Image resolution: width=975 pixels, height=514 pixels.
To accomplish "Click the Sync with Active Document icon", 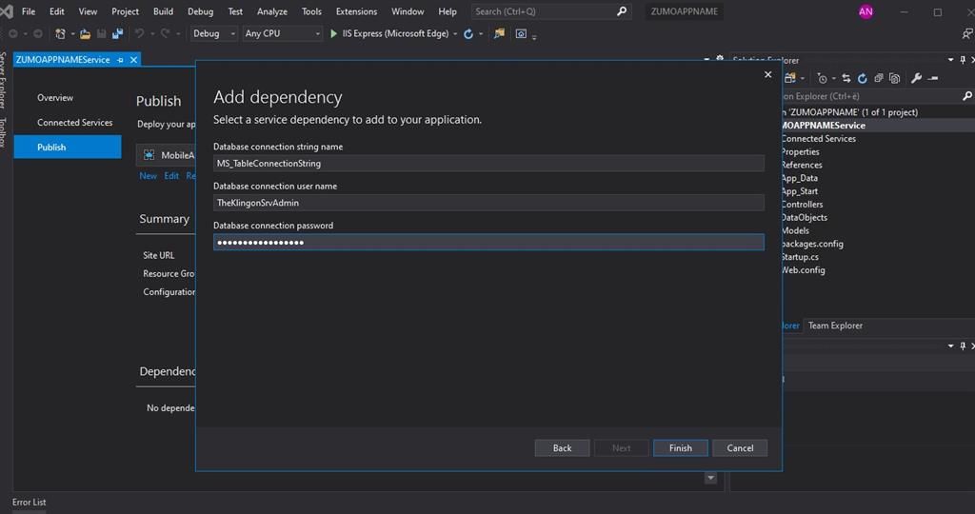I will 847,78.
